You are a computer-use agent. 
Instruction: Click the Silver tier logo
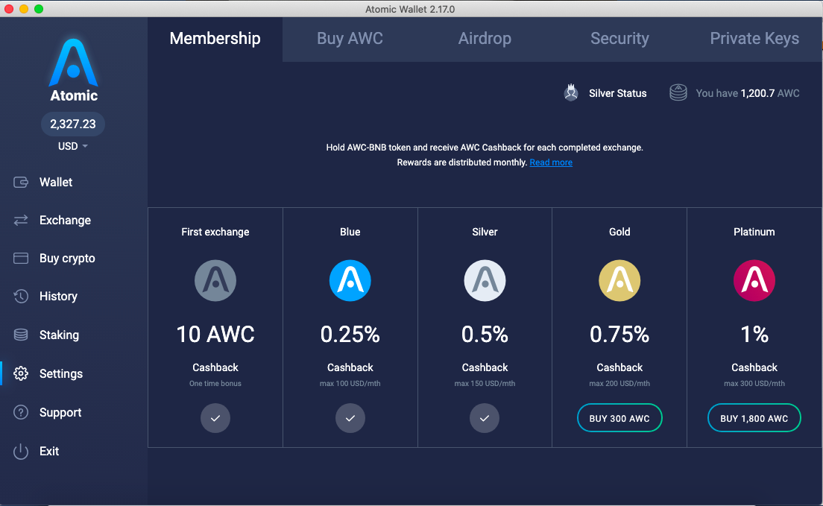(485, 280)
